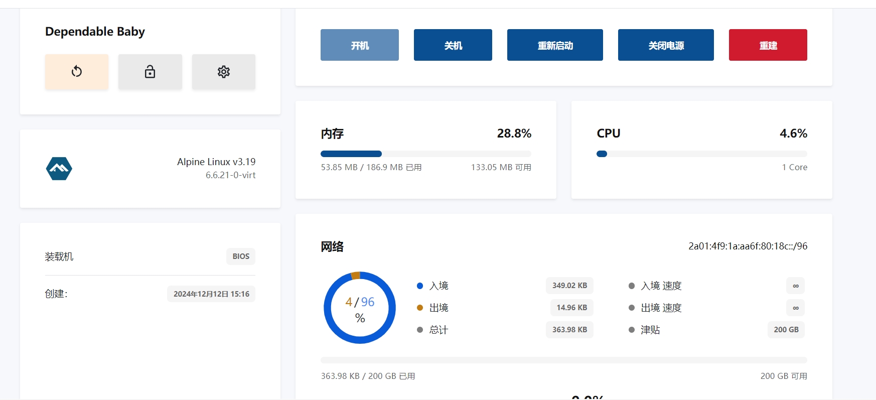Click the gray 总计 legend dot
The width and height of the screenshot is (876, 400).
420,330
